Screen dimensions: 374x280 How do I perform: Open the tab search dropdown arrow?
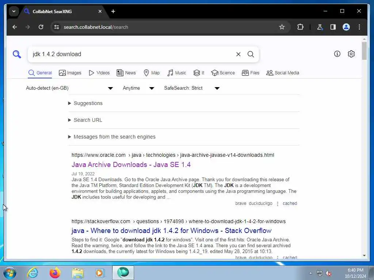pos(14,11)
